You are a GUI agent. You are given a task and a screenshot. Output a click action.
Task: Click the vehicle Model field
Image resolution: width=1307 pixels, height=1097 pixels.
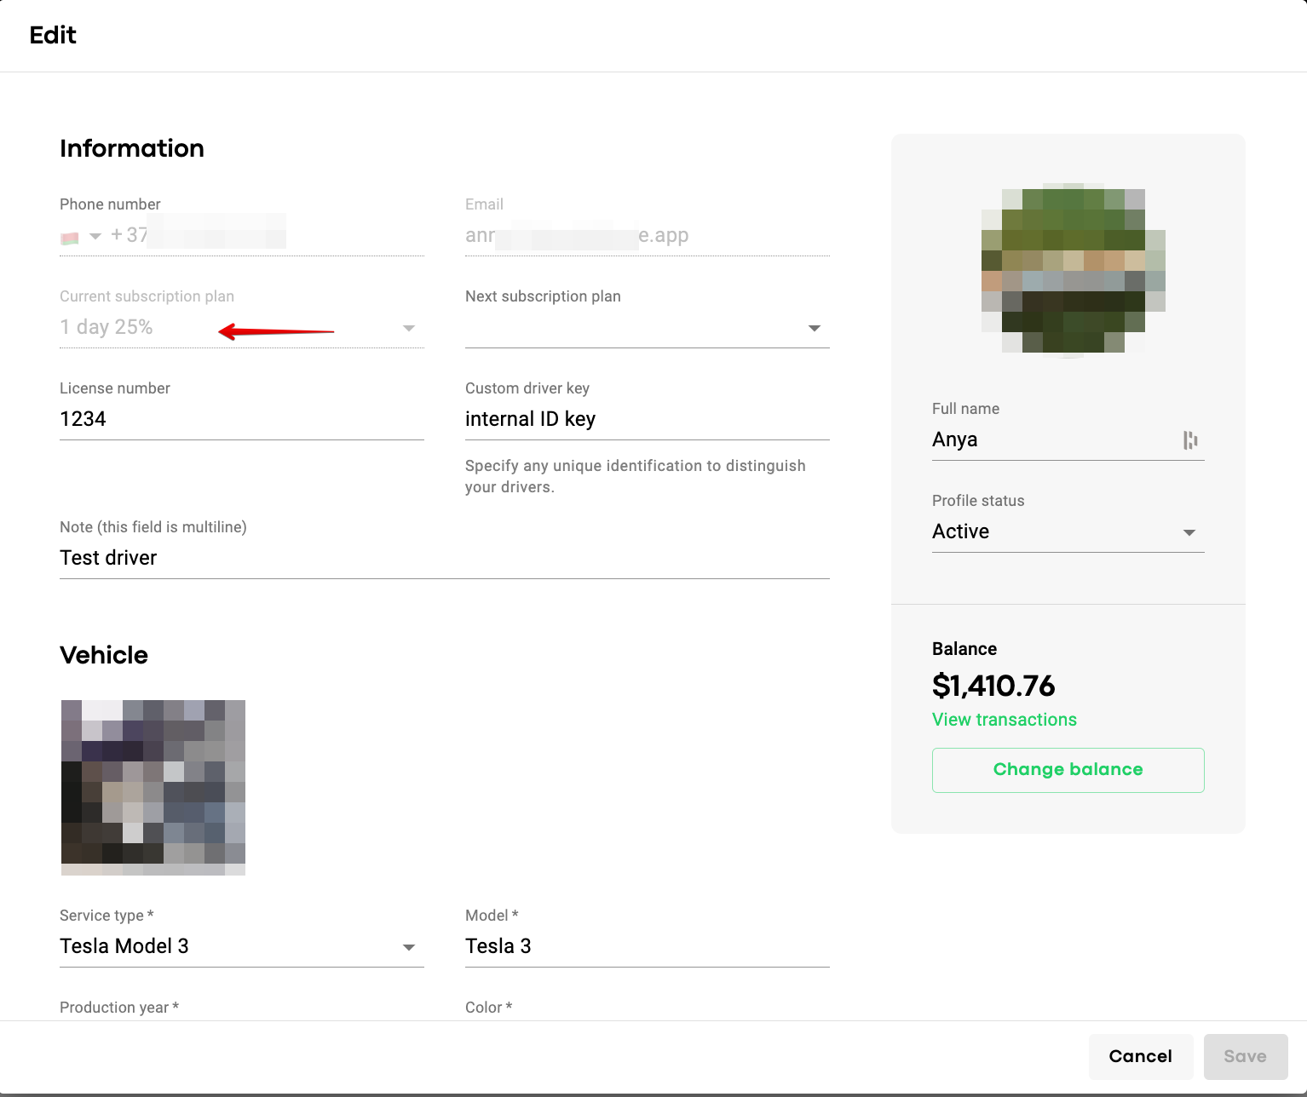648,946
